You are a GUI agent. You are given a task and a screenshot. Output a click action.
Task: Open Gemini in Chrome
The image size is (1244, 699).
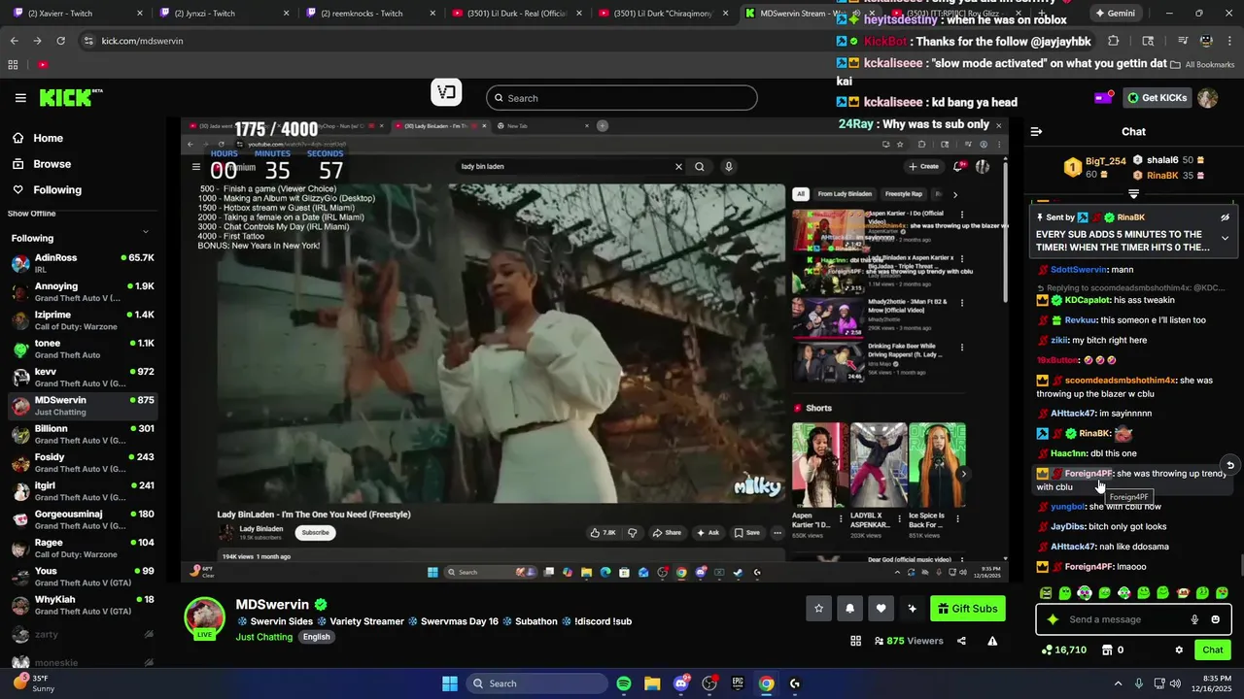tap(1115, 14)
